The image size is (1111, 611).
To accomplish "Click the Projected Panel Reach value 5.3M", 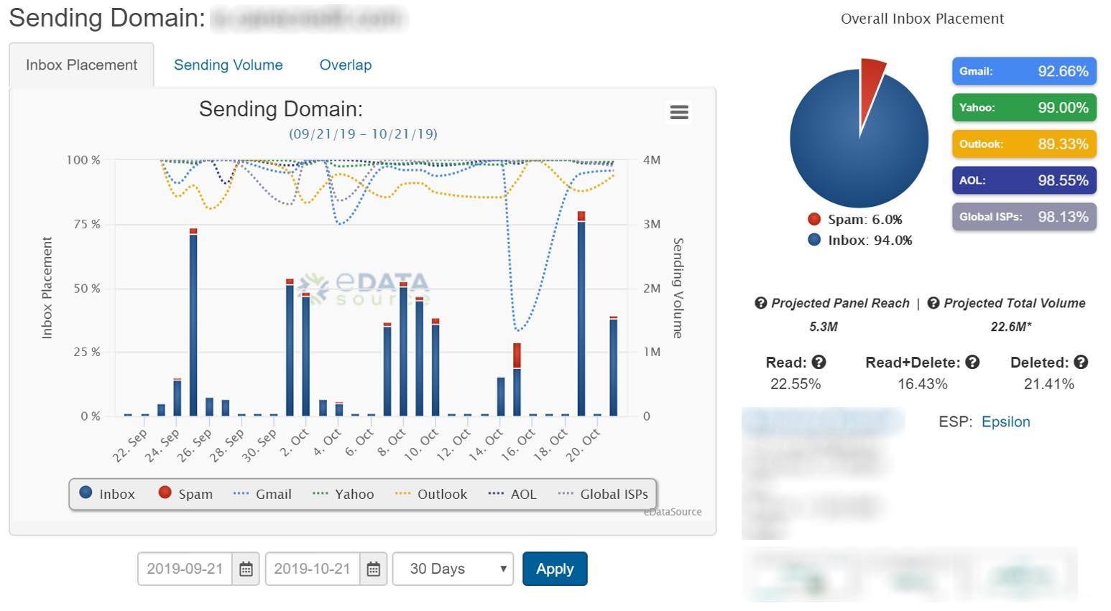I will point(824,327).
